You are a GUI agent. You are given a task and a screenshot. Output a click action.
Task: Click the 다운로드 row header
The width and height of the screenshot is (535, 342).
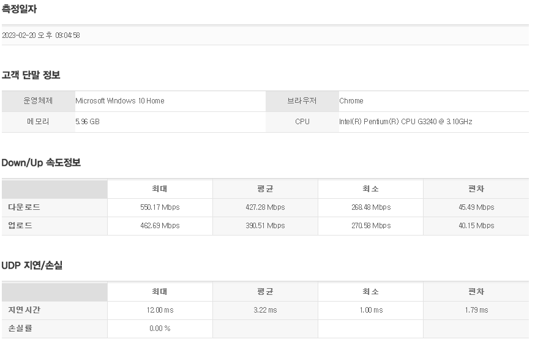24,207
